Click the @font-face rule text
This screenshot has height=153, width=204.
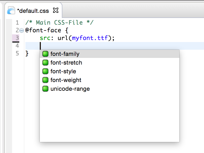[43, 30]
